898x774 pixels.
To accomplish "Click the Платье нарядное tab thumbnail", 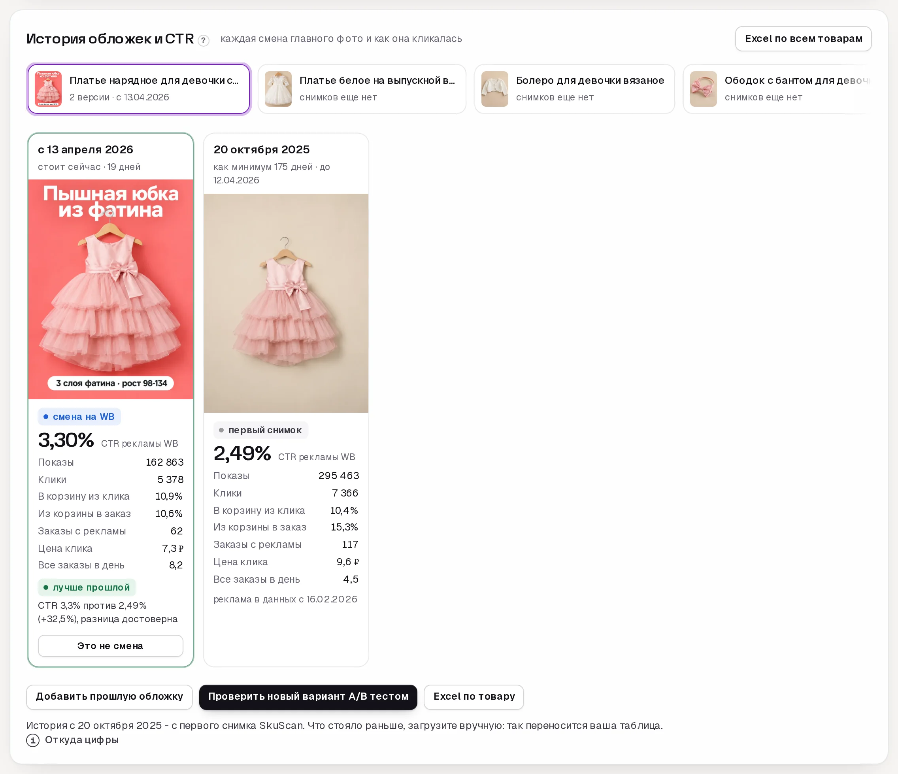I will pyautogui.click(x=48, y=89).
